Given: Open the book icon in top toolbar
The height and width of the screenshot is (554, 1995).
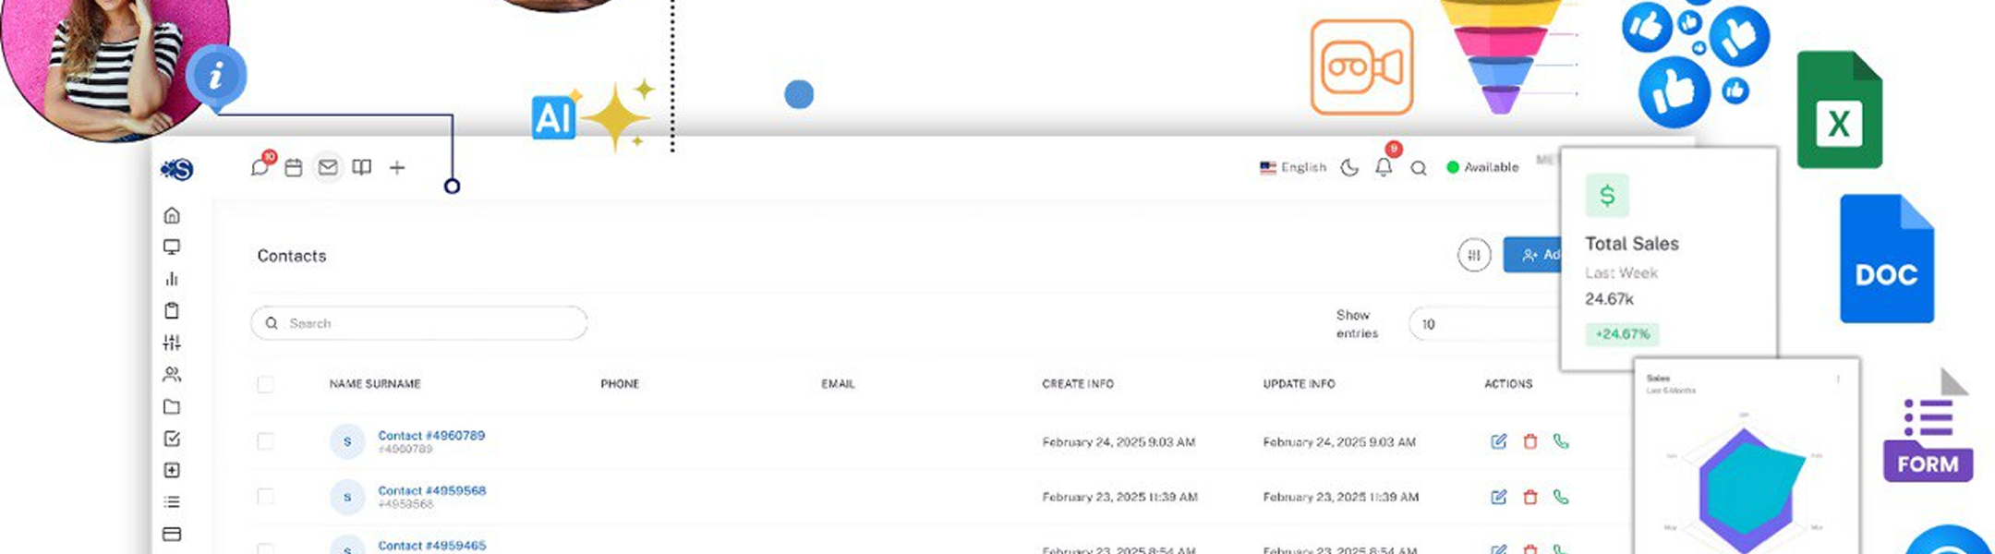Looking at the screenshot, I should tap(362, 167).
